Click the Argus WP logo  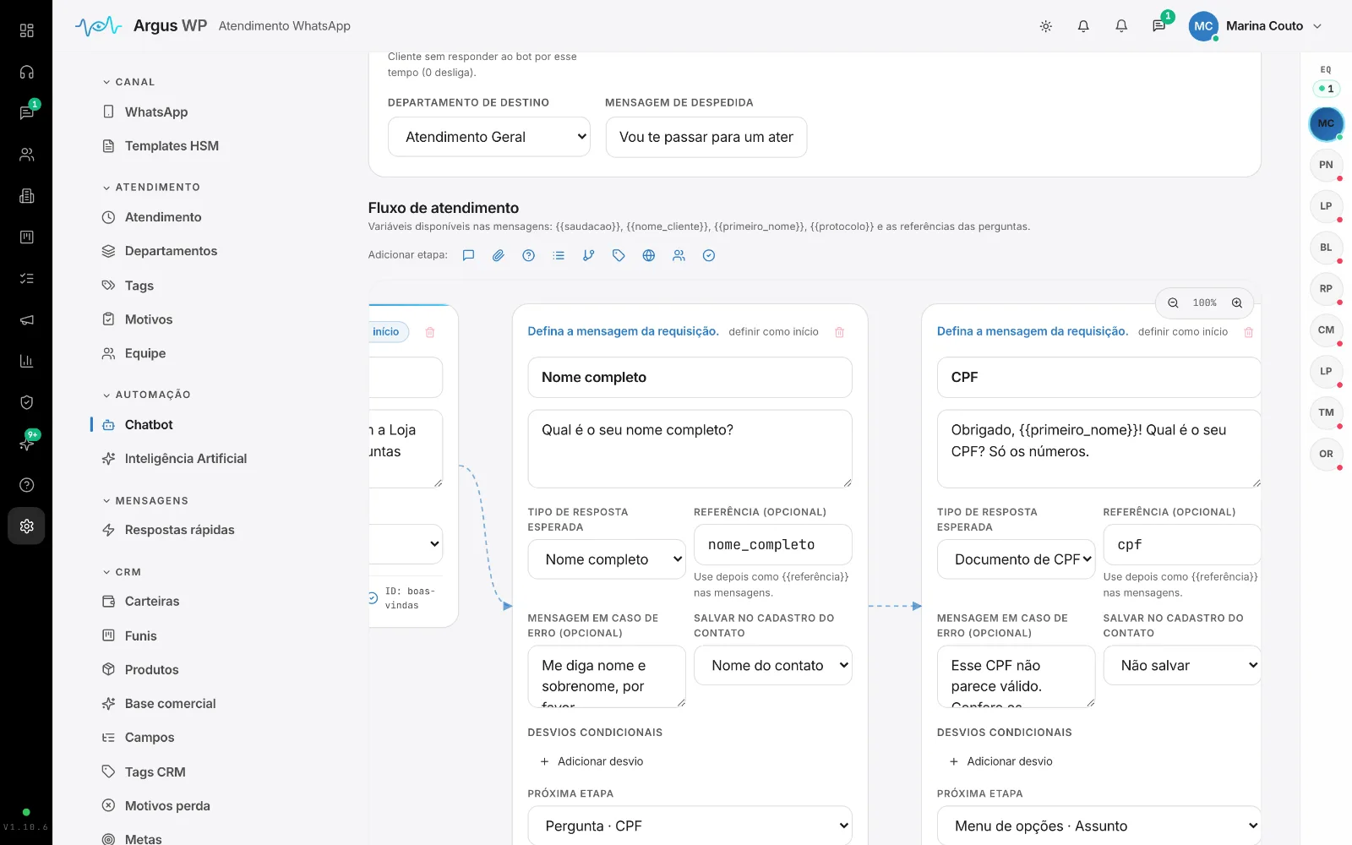coord(141,26)
